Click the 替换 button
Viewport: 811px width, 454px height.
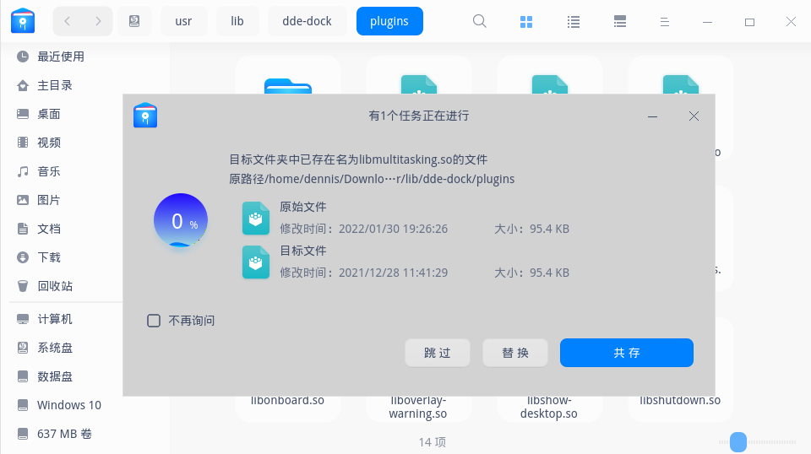pos(515,353)
